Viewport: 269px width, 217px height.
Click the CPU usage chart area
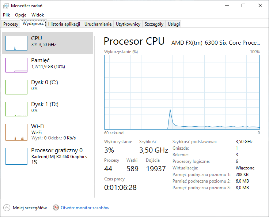pyautogui.click(x=182, y=92)
